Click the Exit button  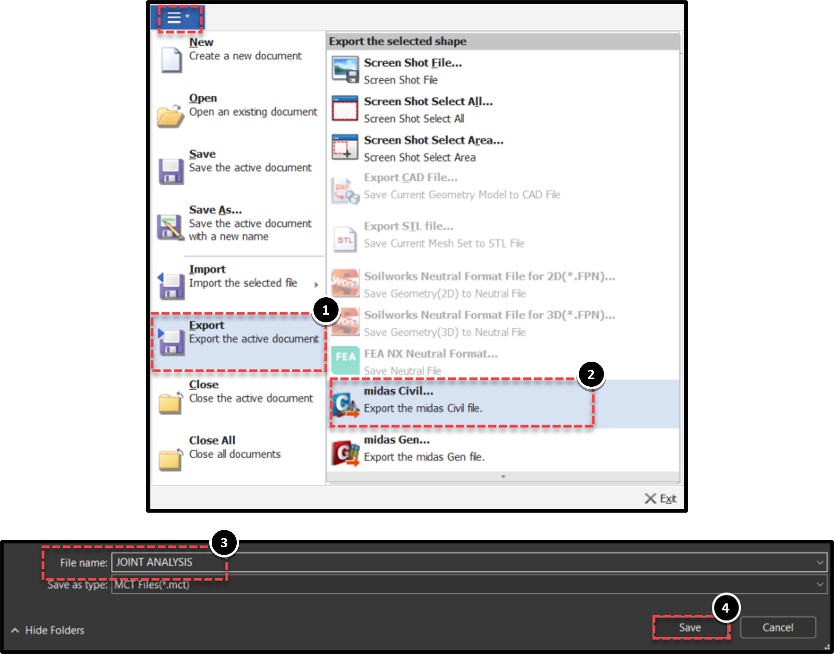660,498
